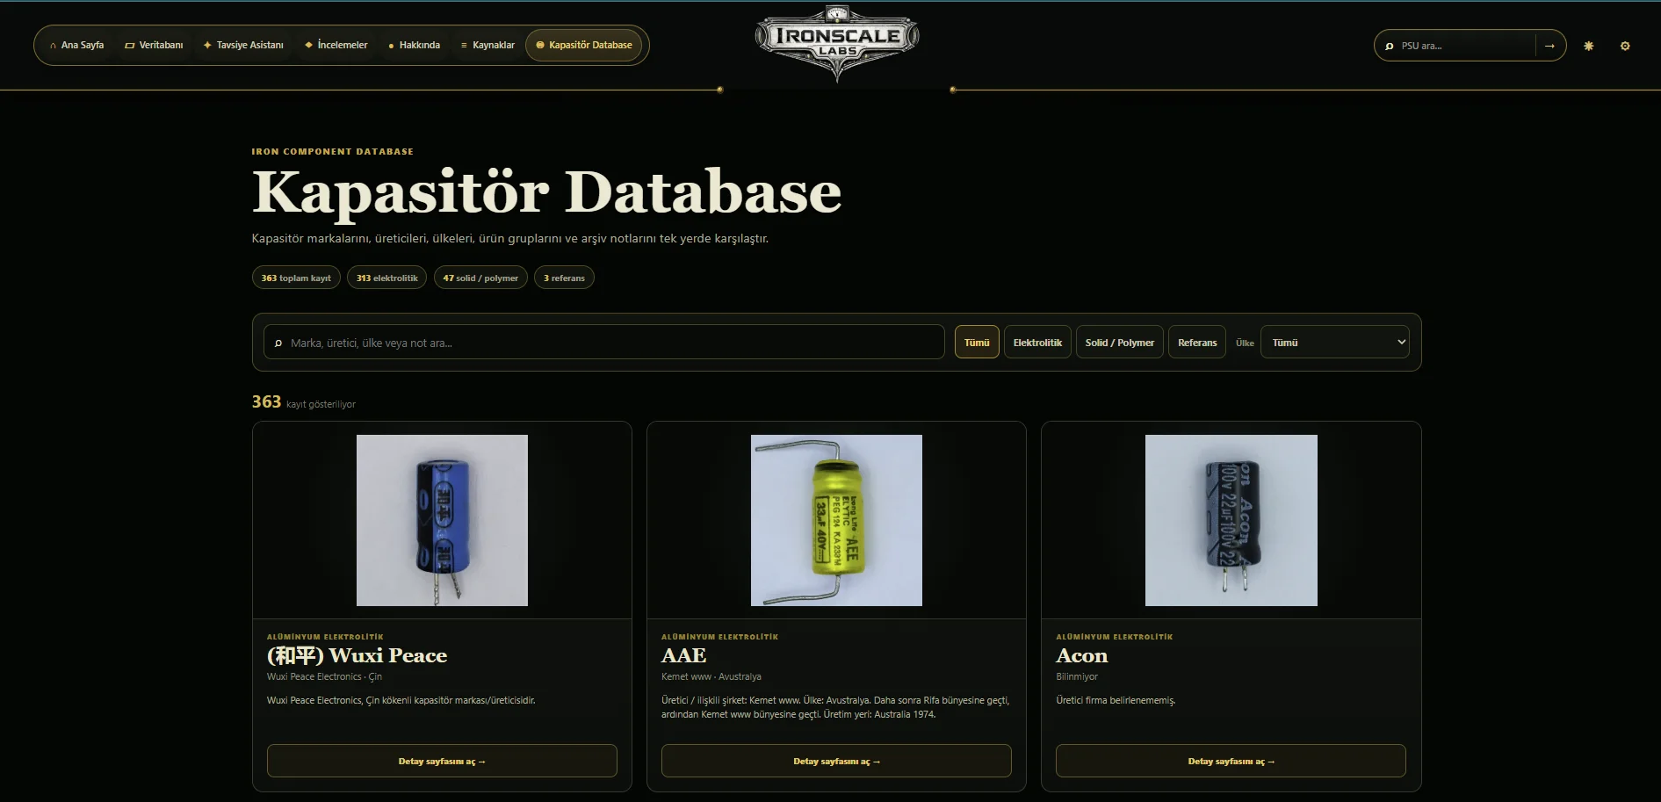Open the Hakkında page link
Viewport: 1661px width, 802px height.
414,45
